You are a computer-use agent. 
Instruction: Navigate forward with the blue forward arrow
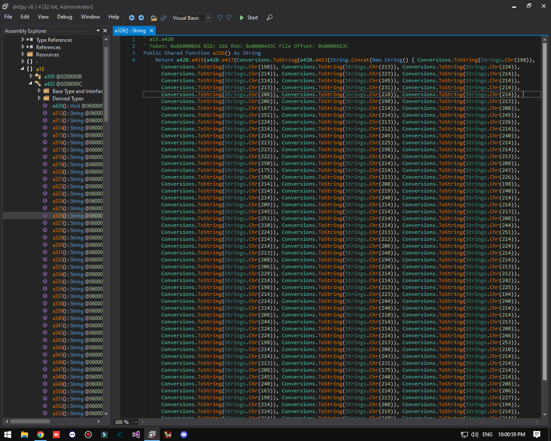tap(141, 18)
